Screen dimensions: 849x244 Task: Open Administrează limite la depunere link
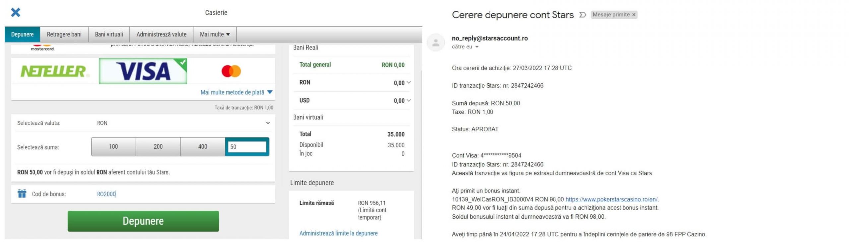[x=339, y=233]
